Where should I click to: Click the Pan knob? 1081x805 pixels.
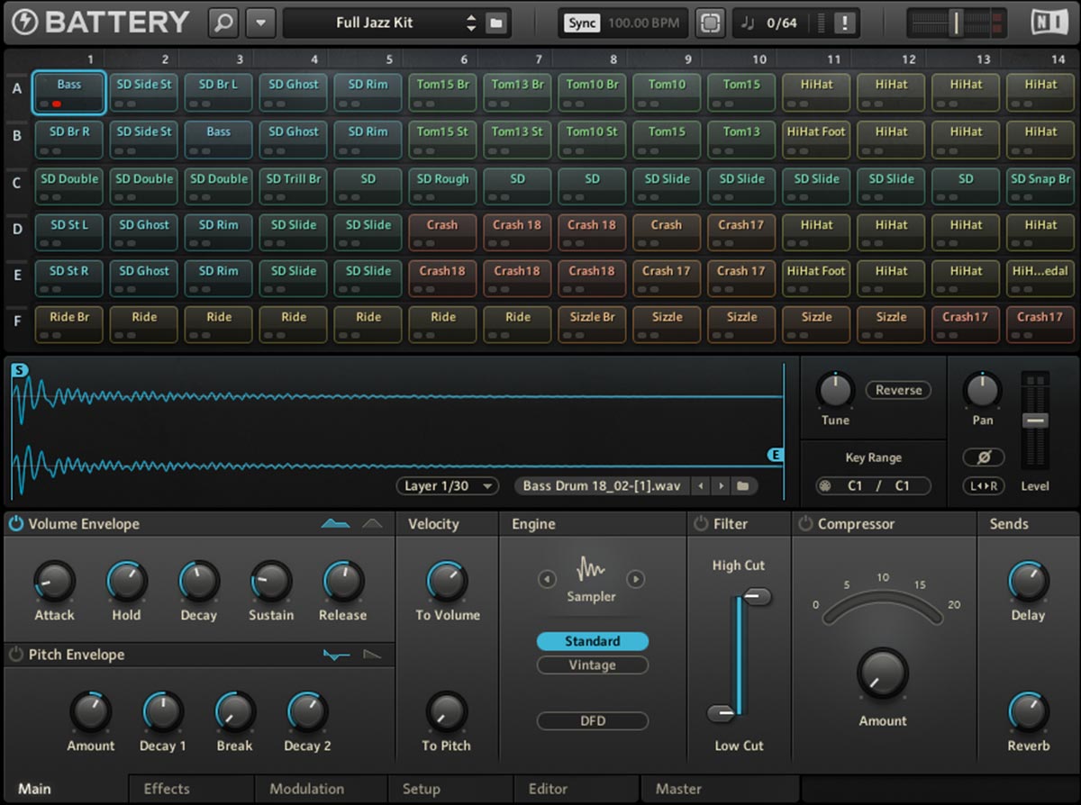pos(982,391)
